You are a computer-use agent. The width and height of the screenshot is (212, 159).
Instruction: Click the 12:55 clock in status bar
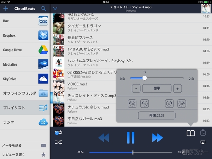click(106, 2)
